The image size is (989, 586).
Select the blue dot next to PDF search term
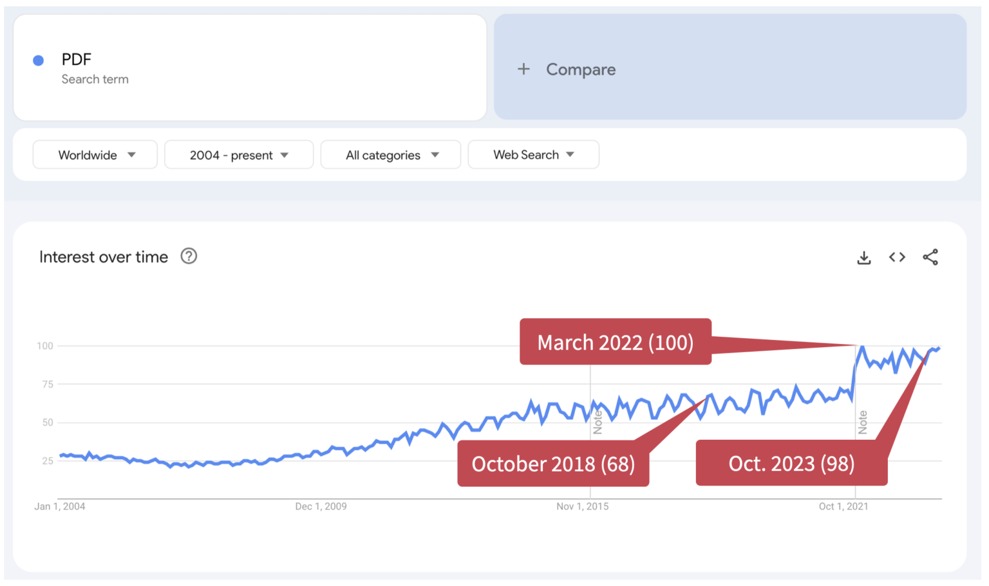pos(38,60)
